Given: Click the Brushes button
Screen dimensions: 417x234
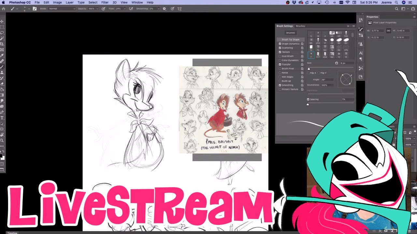Looking at the screenshot, I should (291, 33).
